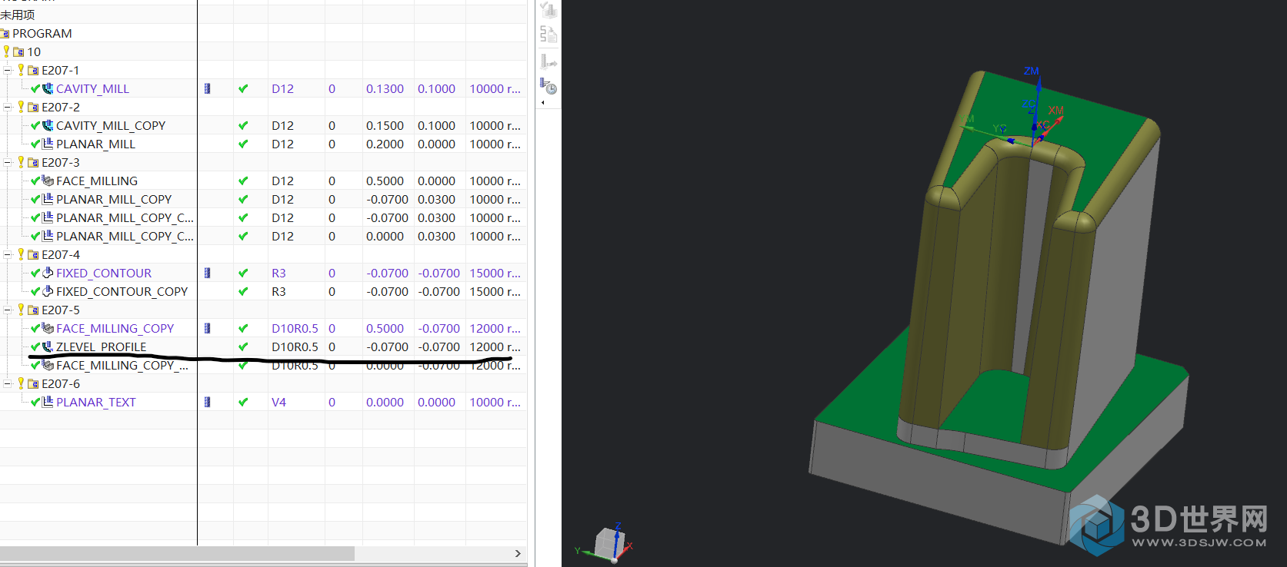Select the PLANAR_MILL operation name
Viewport: 1287px width, 567px height.
pyautogui.click(x=95, y=144)
